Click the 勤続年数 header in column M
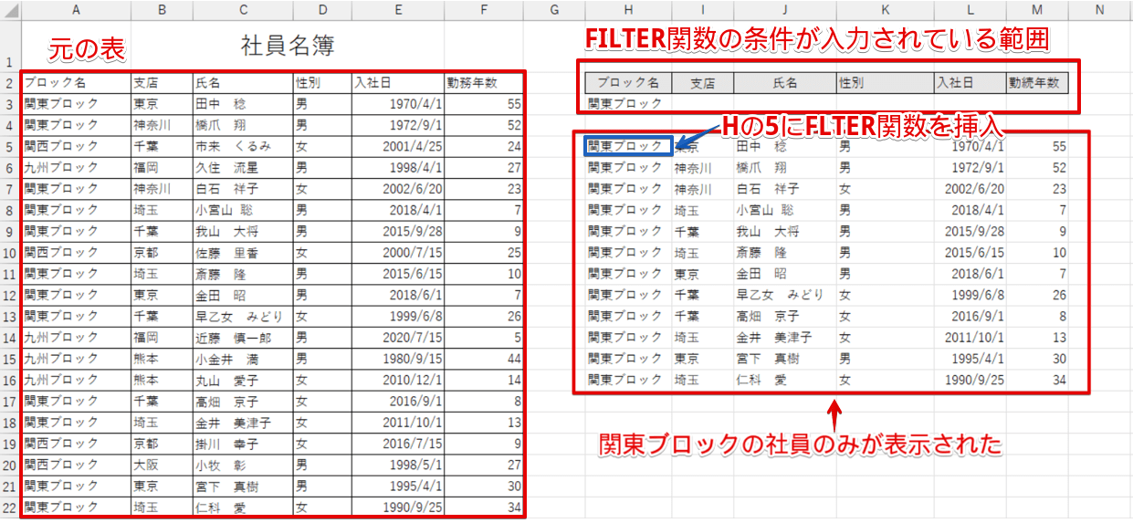This screenshot has height=523, width=1133. tap(1036, 82)
